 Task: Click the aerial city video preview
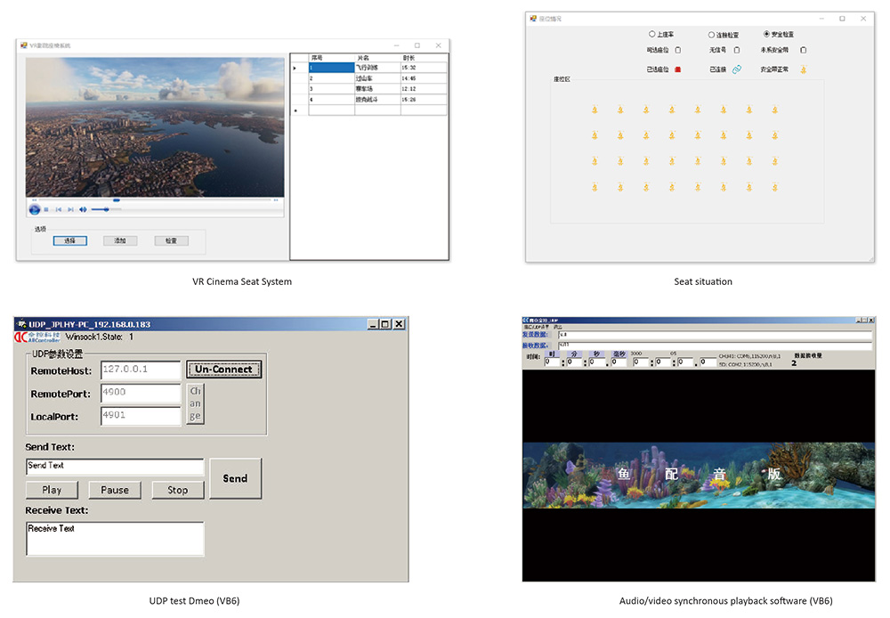(155, 127)
